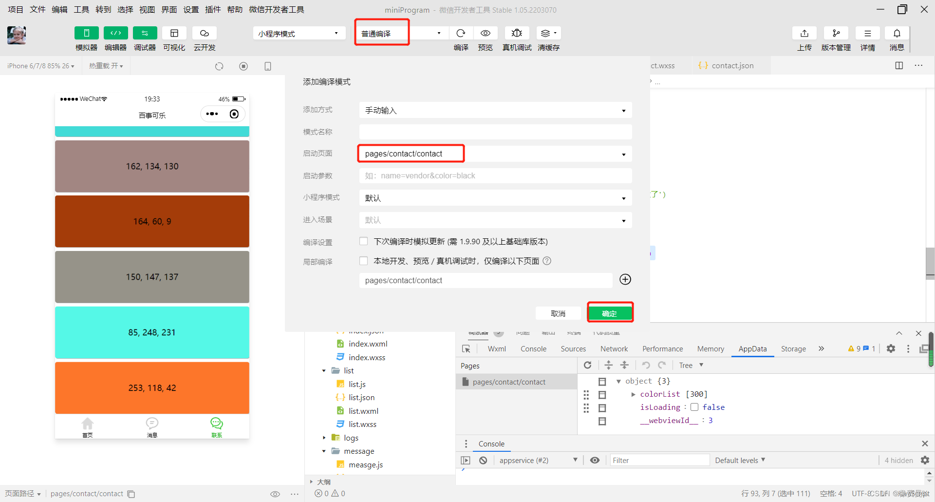Click the add page plus icon

point(625,279)
